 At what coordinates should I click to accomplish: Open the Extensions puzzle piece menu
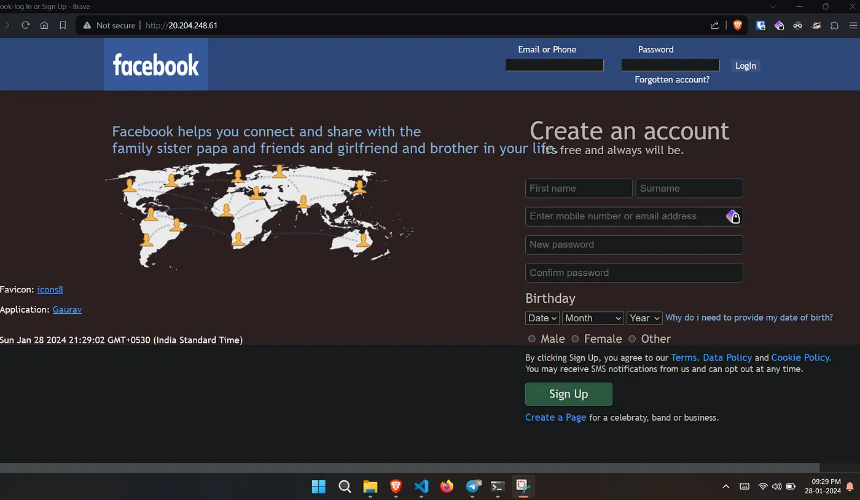click(834, 25)
